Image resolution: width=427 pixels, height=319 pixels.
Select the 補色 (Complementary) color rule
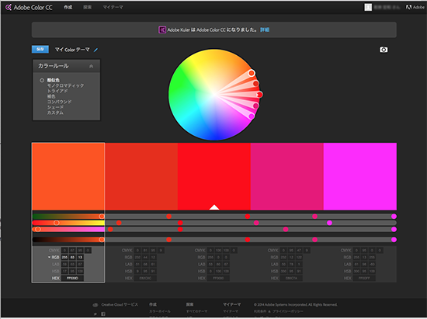(51, 96)
